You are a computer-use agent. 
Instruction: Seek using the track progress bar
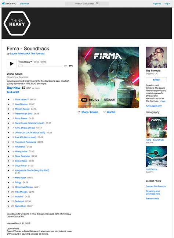click(x=40, y=66)
